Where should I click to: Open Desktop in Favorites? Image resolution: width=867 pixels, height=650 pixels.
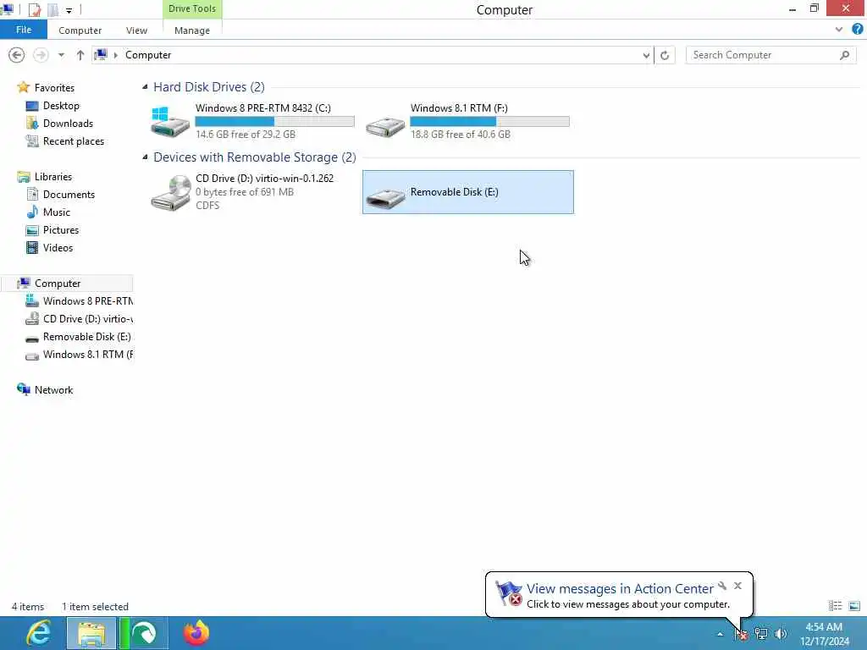click(x=61, y=106)
